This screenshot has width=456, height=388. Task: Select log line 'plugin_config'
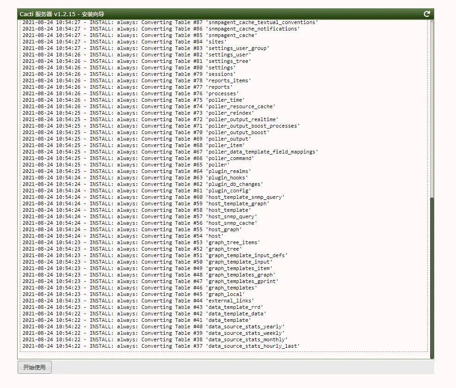coord(136,191)
